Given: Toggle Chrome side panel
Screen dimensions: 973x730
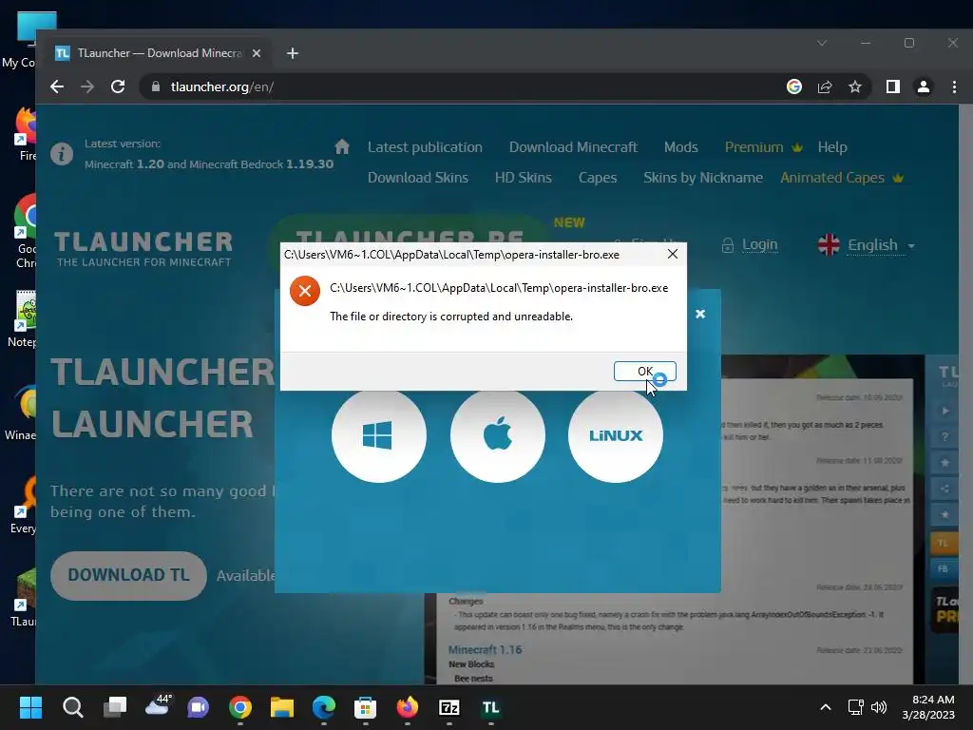Looking at the screenshot, I should click(893, 86).
